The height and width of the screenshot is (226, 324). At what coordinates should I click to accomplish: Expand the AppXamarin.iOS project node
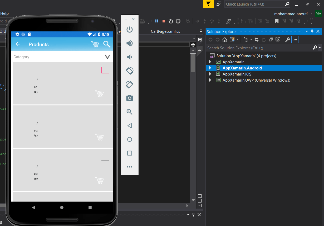point(210,74)
